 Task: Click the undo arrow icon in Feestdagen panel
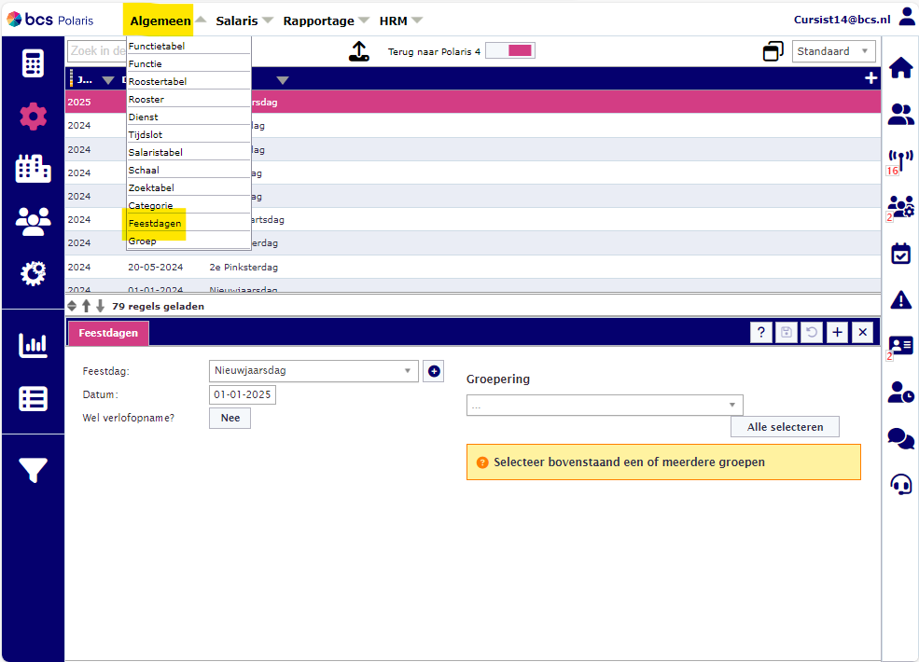(x=812, y=332)
